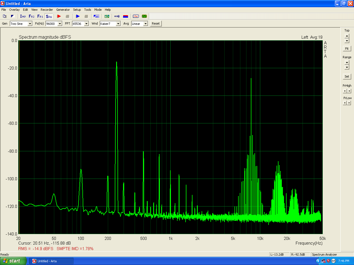354x265 pixels.
Task: Click the FrHigh right arrow
Action: coord(349,91)
